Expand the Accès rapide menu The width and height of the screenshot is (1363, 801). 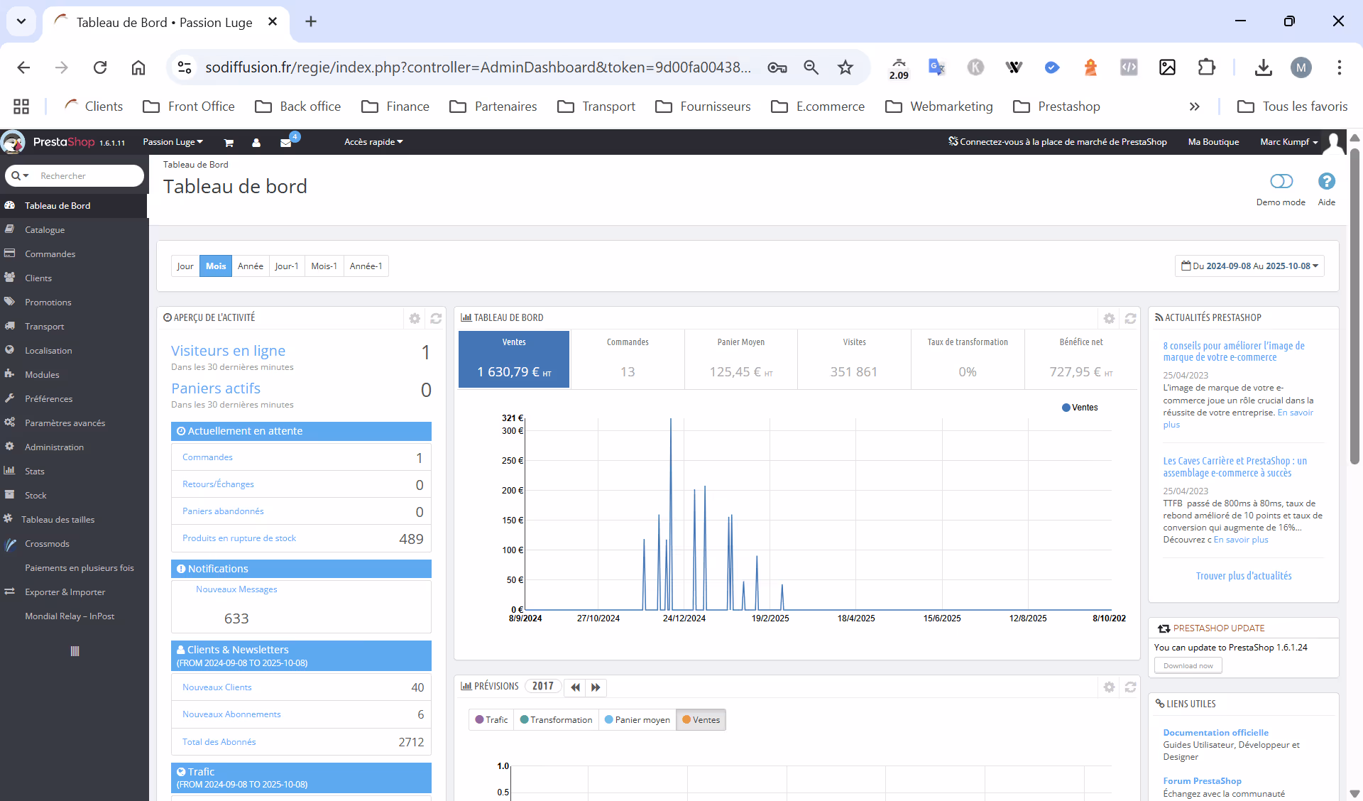tap(373, 142)
